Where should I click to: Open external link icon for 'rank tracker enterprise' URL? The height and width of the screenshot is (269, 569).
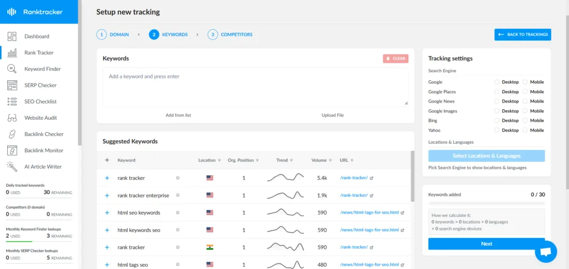pos(371,195)
